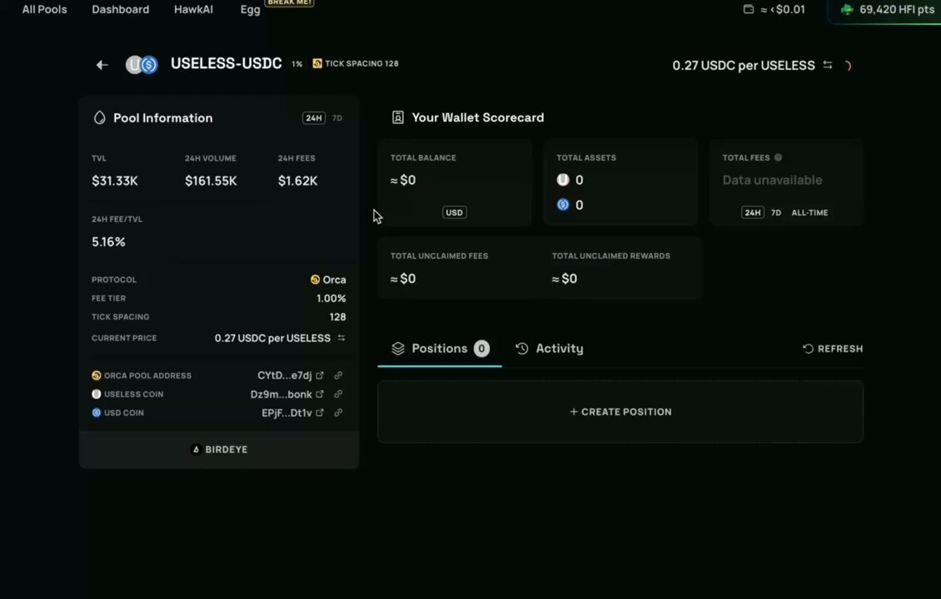941x599 pixels.
Task: Select ALL-TIME range for Total Fees
Action: point(809,212)
